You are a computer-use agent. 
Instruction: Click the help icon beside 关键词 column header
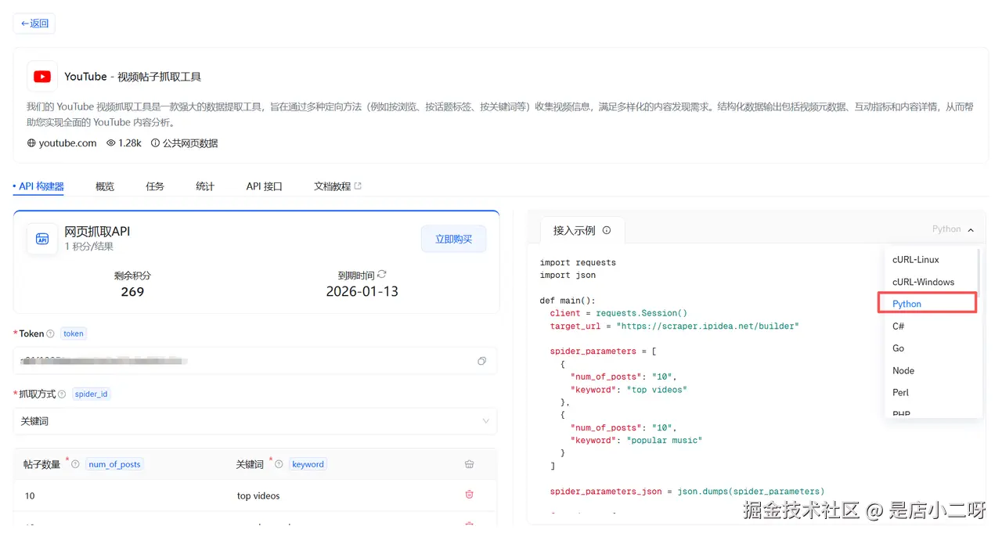tap(279, 464)
